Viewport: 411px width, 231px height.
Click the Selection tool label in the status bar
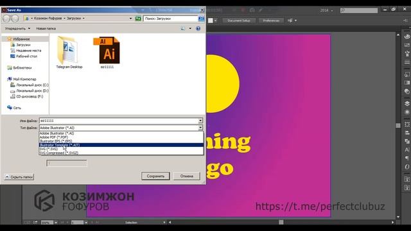(131, 223)
